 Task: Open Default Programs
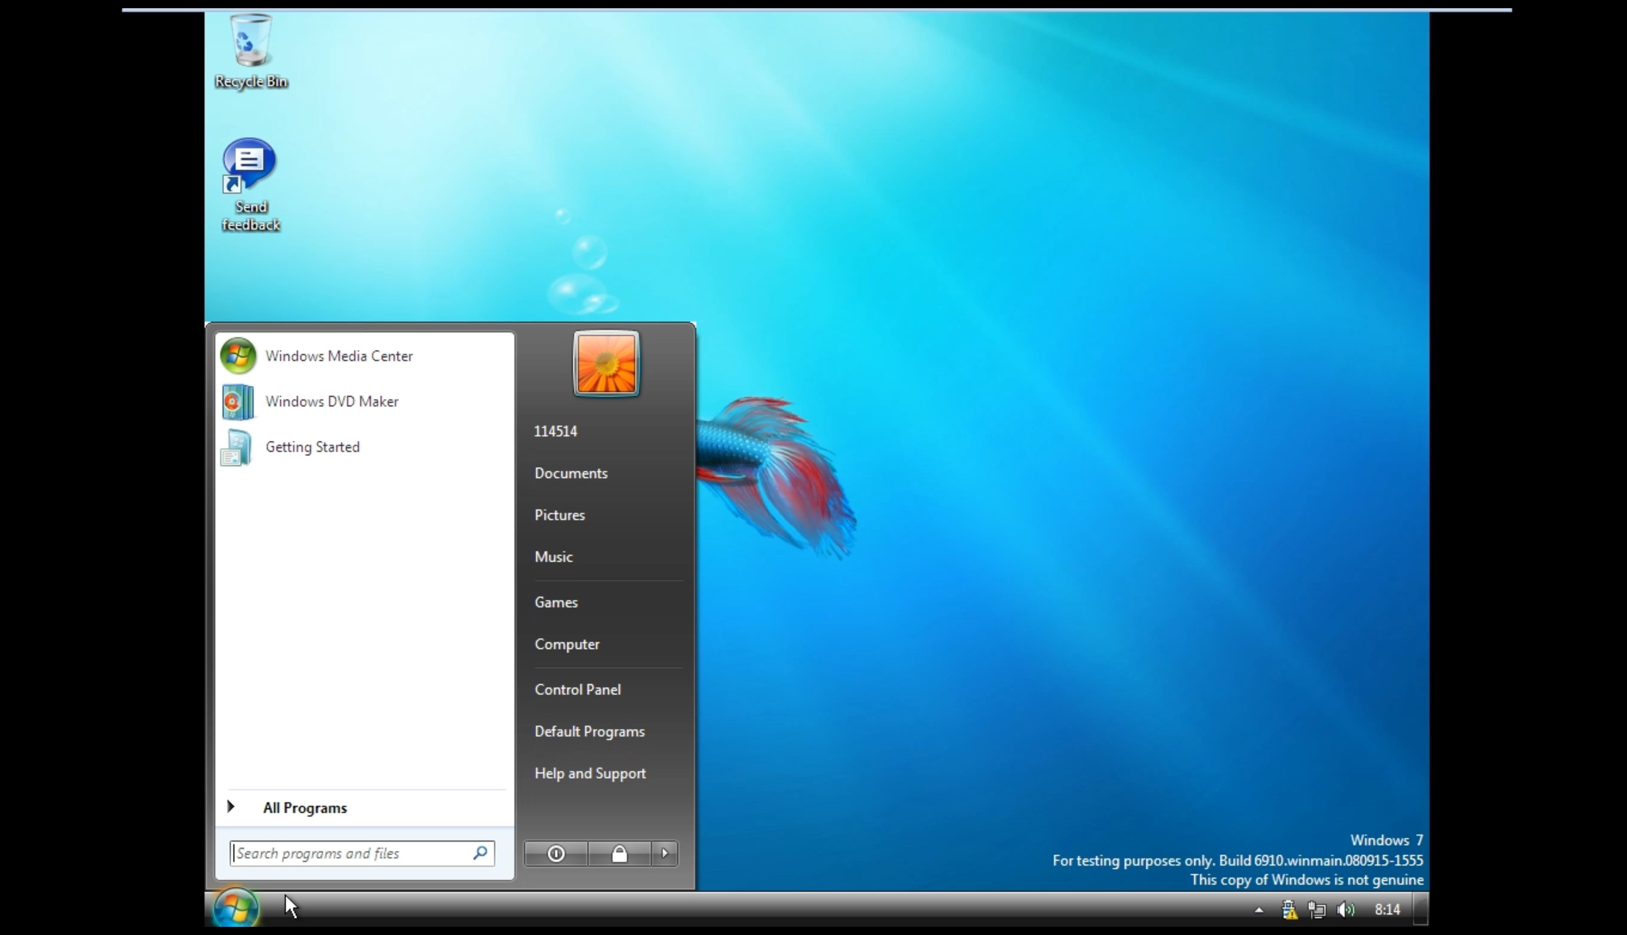589,732
